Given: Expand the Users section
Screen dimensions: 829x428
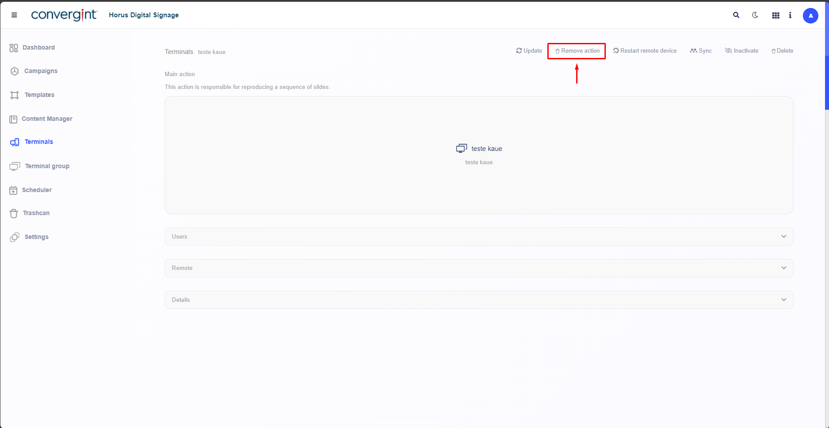Looking at the screenshot, I should pos(479,237).
